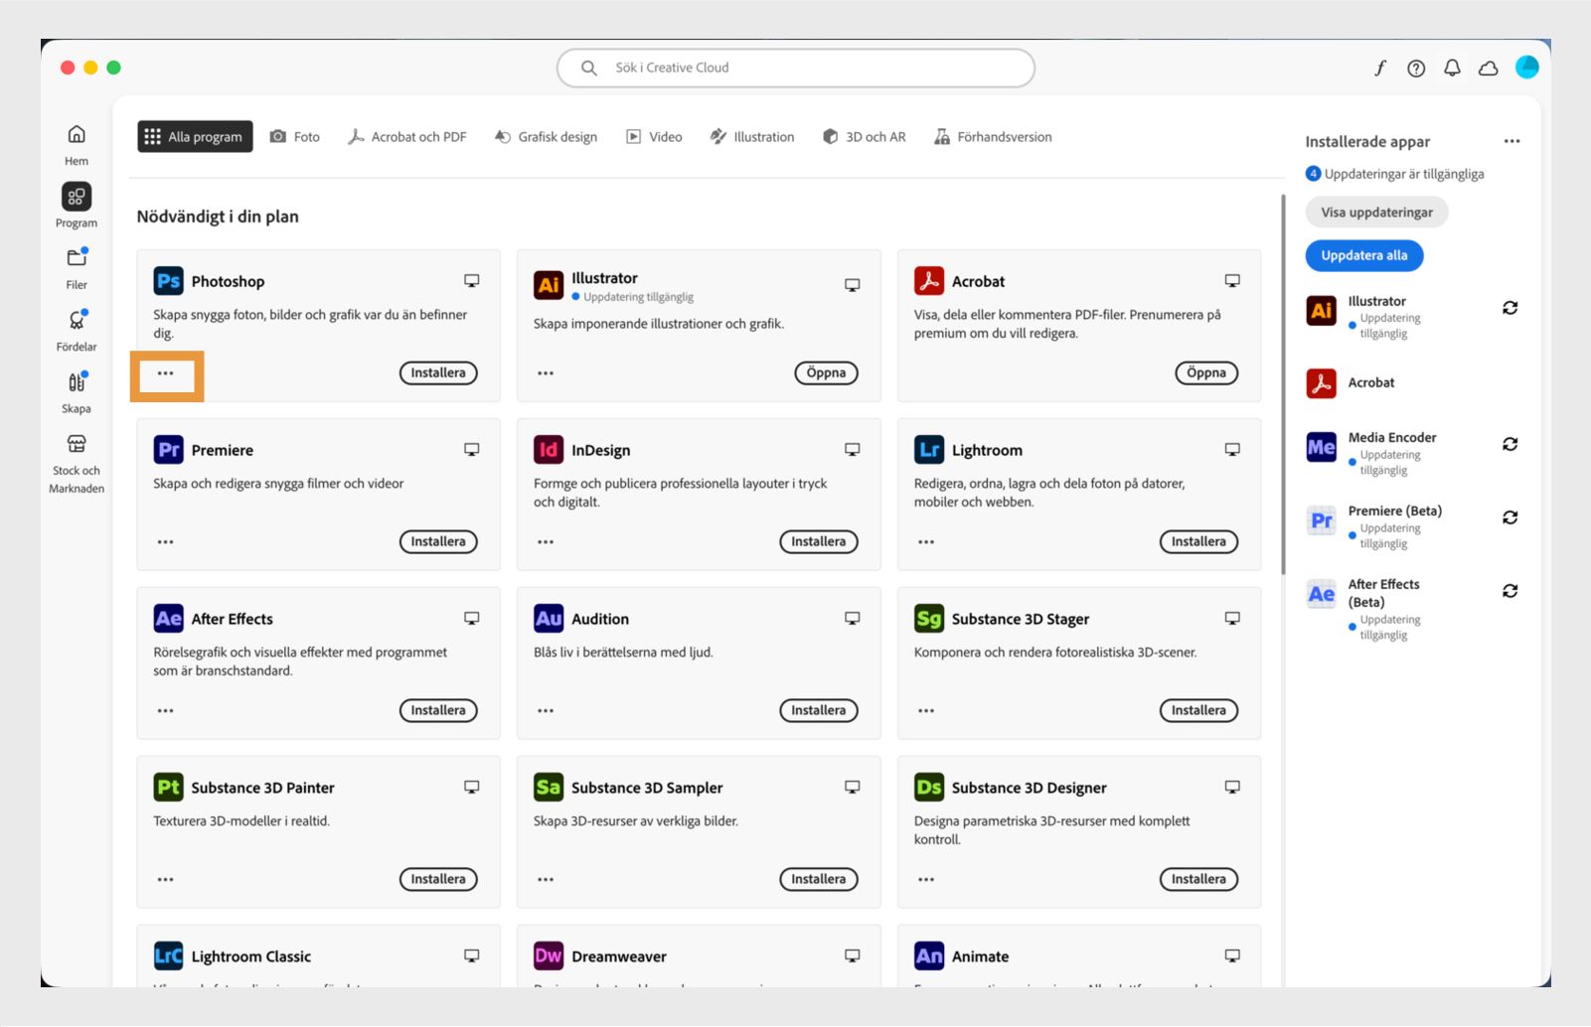
Task: Open more options for Photoshop
Action: click(166, 373)
